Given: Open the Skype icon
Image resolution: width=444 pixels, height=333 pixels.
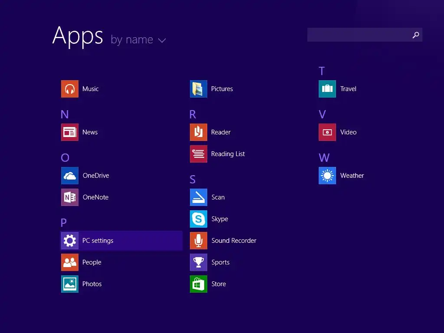Looking at the screenshot, I should click(199, 219).
